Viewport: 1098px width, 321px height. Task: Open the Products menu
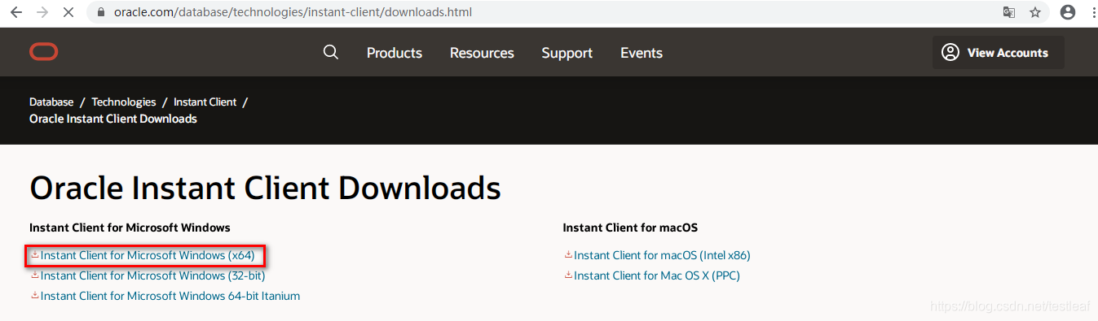[x=395, y=53]
